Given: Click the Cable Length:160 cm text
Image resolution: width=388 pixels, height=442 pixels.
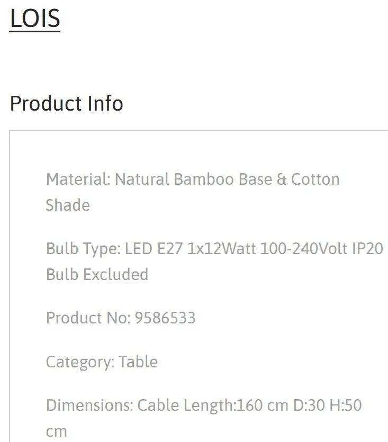Looking at the screenshot, I should point(213,406).
